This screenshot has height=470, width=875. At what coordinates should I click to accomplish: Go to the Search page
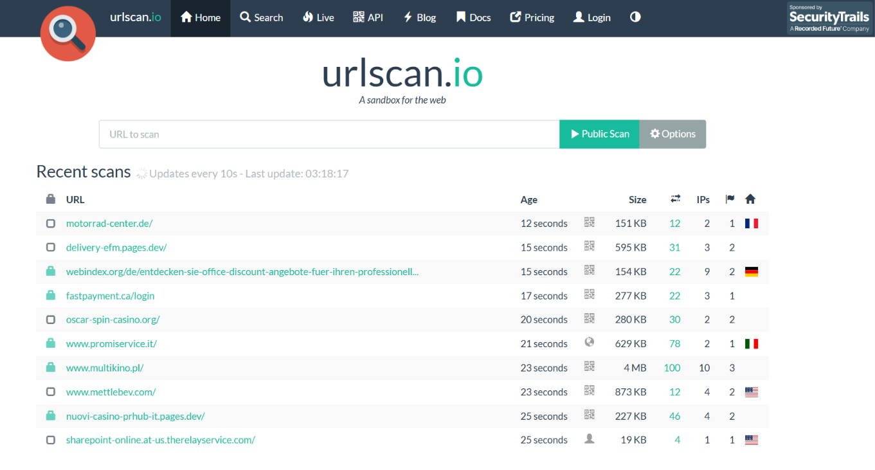(x=261, y=18)
